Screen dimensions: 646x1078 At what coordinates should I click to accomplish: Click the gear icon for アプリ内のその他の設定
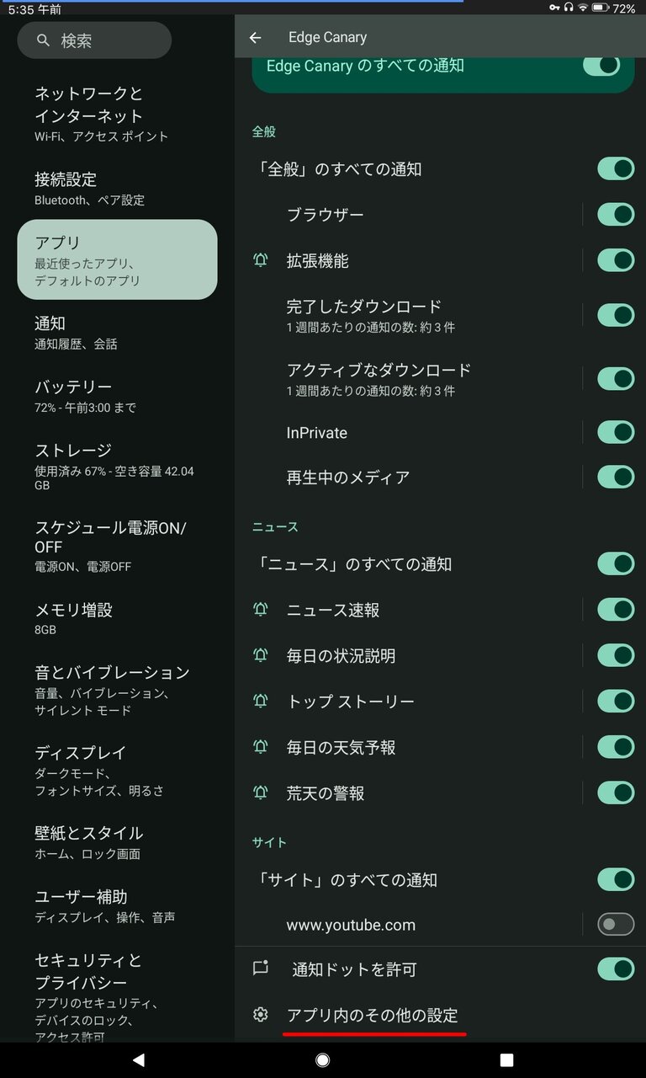[261, 1015]
